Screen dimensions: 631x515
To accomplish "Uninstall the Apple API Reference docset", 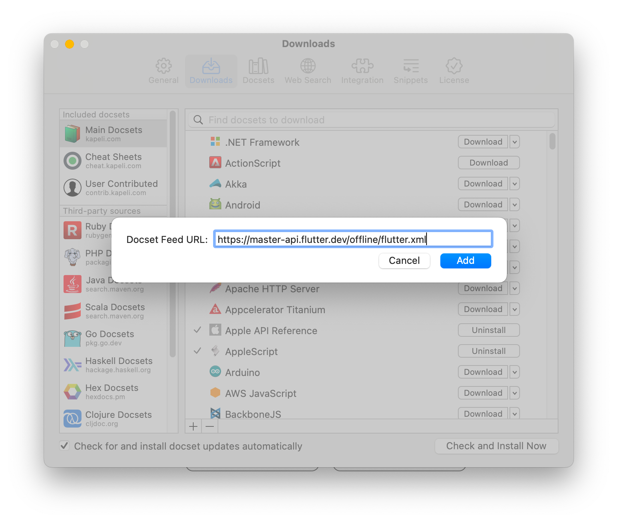I will pos(489,330).
